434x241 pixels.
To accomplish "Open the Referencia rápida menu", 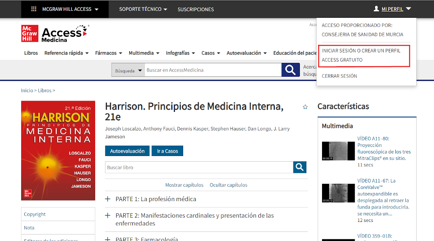I will [x=66, y=53].
